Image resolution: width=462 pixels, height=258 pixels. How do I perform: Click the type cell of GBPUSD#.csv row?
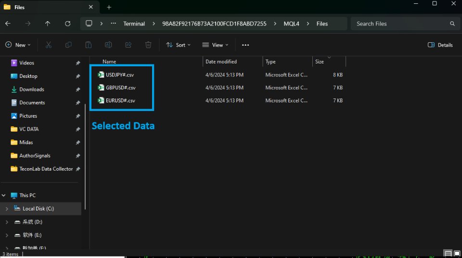[x=286, y=87]
